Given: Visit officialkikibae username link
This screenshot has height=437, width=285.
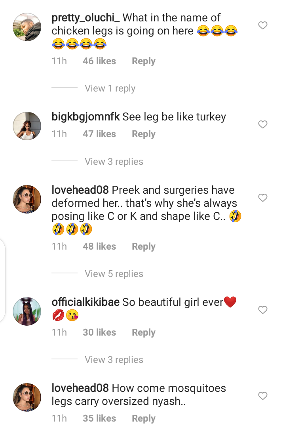Looking at the screenshot, I should coord(85,302).
